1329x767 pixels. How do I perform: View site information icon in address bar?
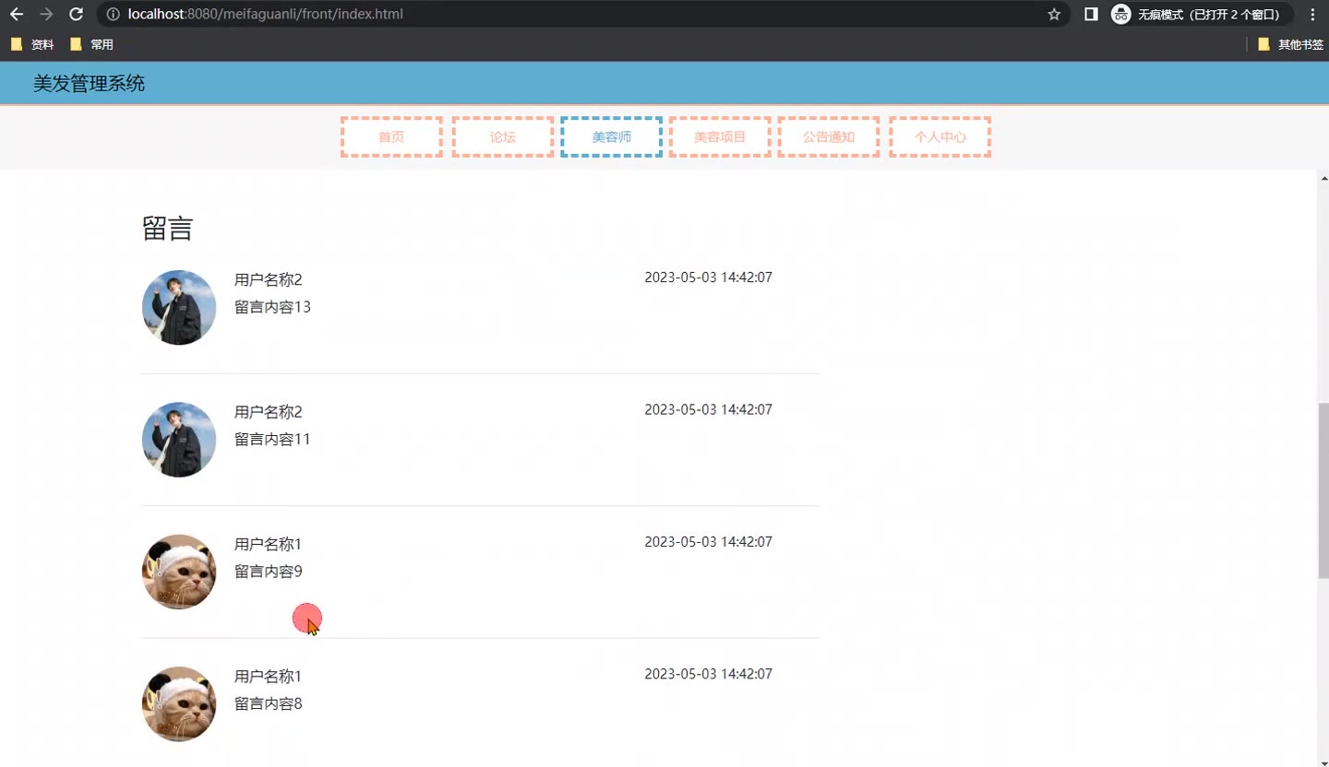tap(113, 14)
